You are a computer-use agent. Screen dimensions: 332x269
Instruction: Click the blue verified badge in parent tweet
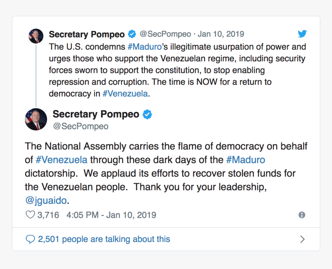(132, 34)
